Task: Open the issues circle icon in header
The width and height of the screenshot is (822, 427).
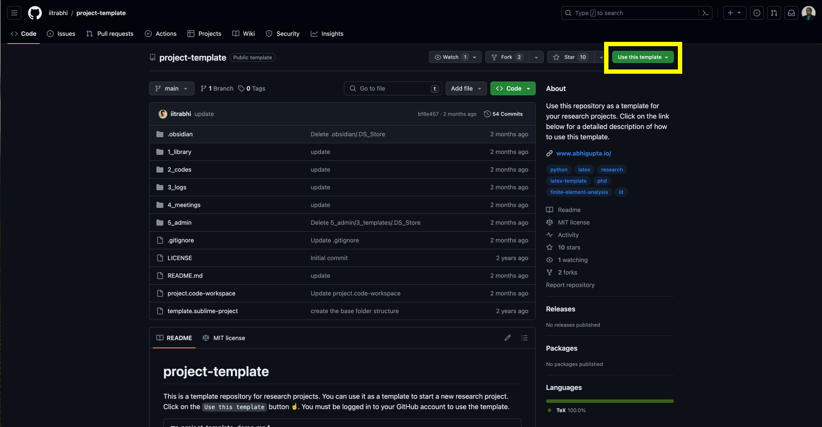Action: (x=757, y=13)
